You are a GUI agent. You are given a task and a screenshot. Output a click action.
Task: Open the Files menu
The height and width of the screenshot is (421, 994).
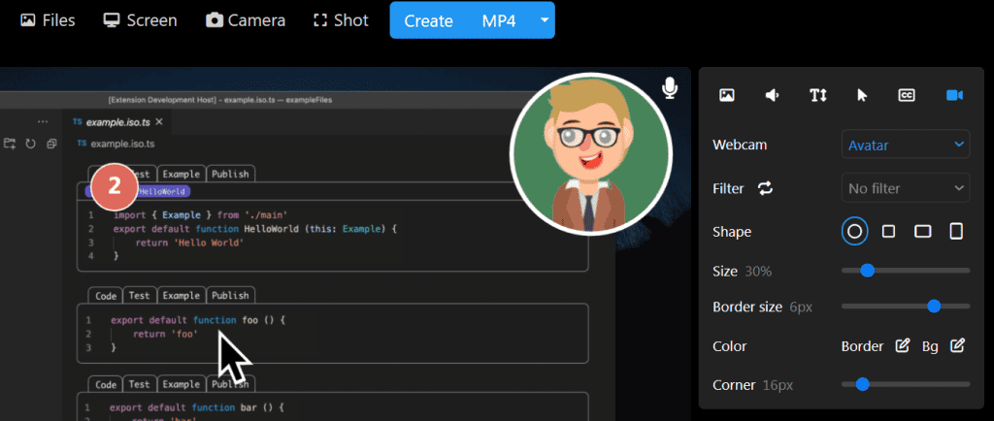[48, 20]
